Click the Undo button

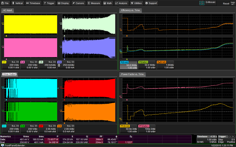tap(233, 3)
